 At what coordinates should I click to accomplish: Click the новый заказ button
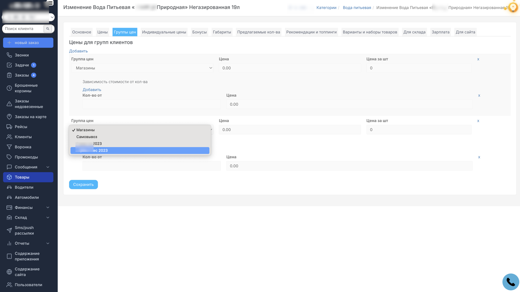(x=28, y=43)
